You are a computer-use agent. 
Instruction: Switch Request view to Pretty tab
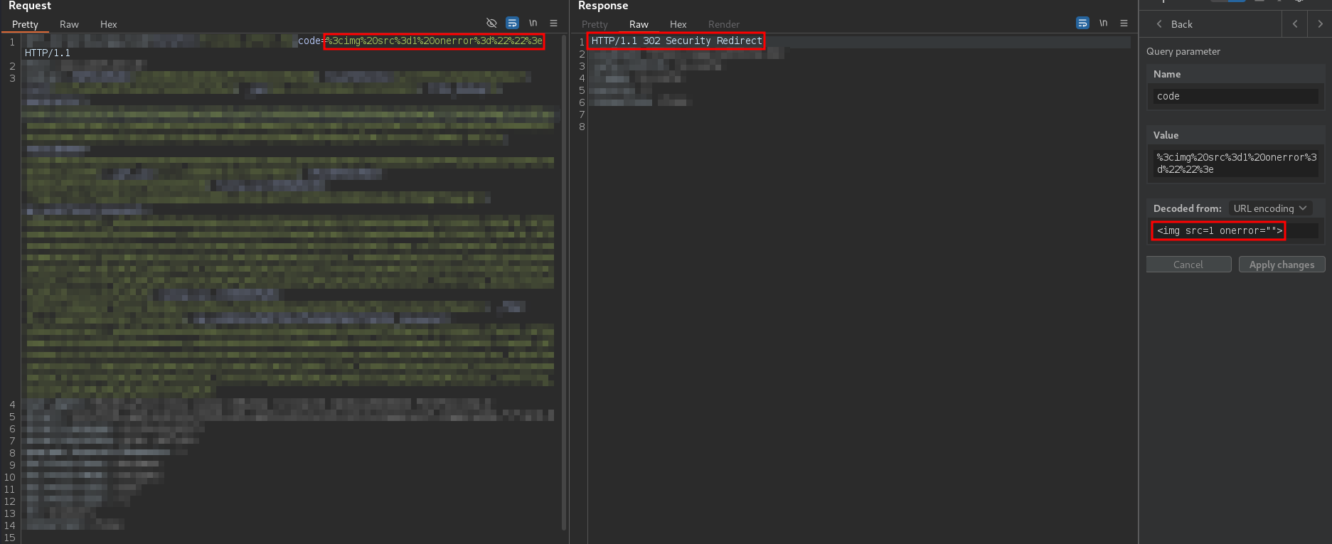tap(25, 24)
